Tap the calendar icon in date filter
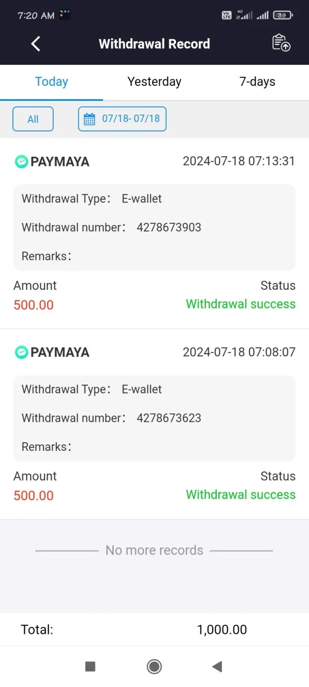 [x=90, y=119]
